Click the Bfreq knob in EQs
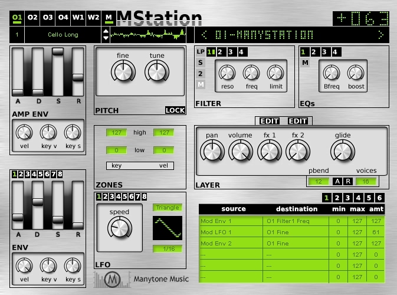 [332, 73]
